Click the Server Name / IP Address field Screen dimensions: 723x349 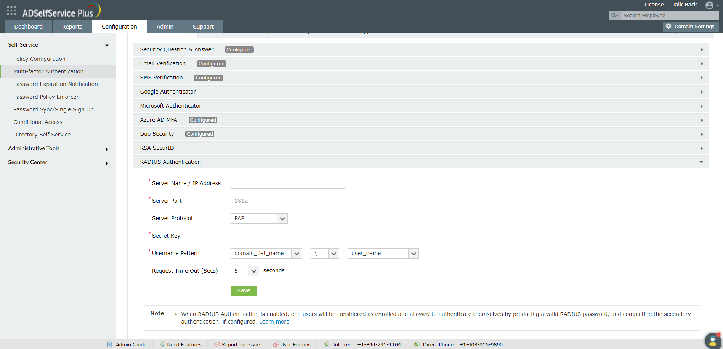click(x=288, y=183)
